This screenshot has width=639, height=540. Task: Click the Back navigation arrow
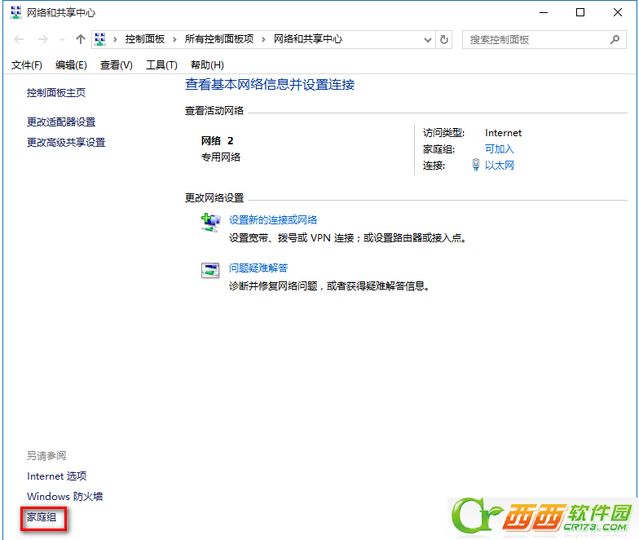(19, 39)
